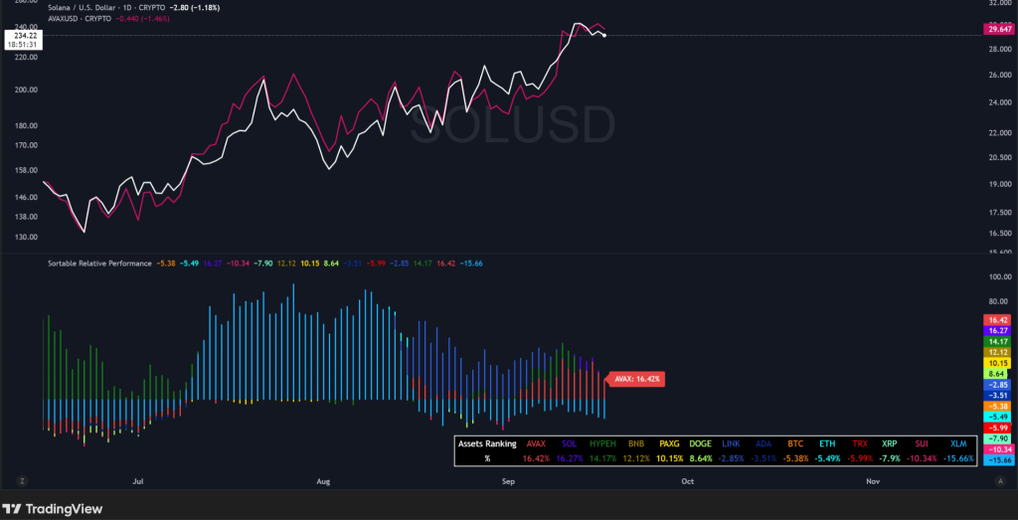This screenshot has width=1018, height=520.
Task: Toggle the auto-scale A button
Action: [999, 480]
